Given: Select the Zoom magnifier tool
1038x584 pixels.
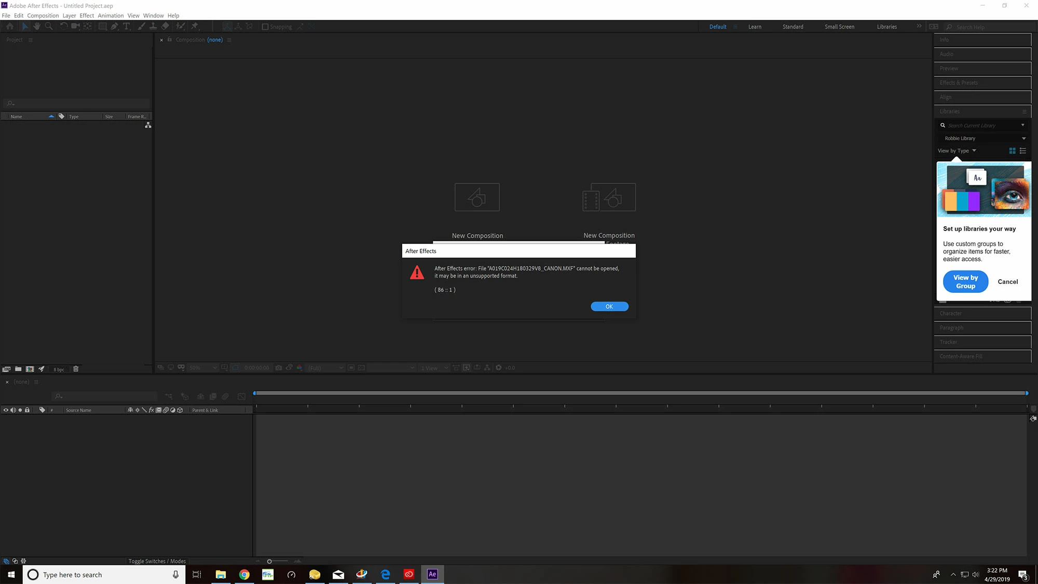Looking at the screenshot, I should (x=49, y=26).
